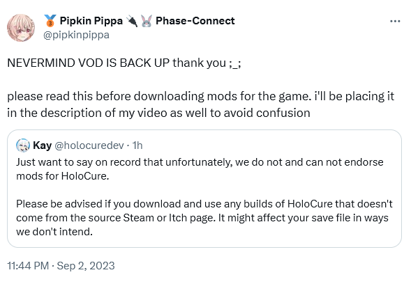Open the three-dot more options menu
Screen dimensions: 411x284
pyautogui.click(x=395, y=21)
